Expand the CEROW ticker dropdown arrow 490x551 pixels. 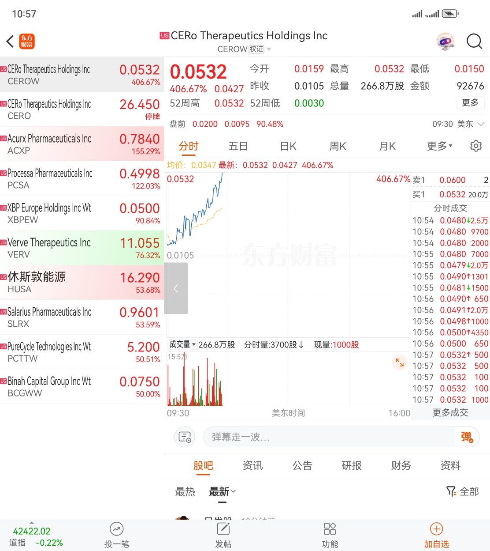pyautogui.click(x=269, y=49)
